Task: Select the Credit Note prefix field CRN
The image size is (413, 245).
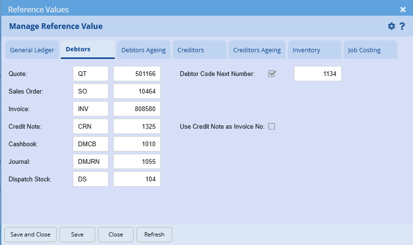Action: coord(90,126)
